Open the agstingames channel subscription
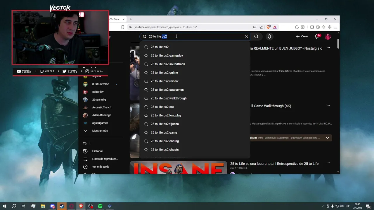This screenshot has height=210, width=374. [x=100, y=123]
